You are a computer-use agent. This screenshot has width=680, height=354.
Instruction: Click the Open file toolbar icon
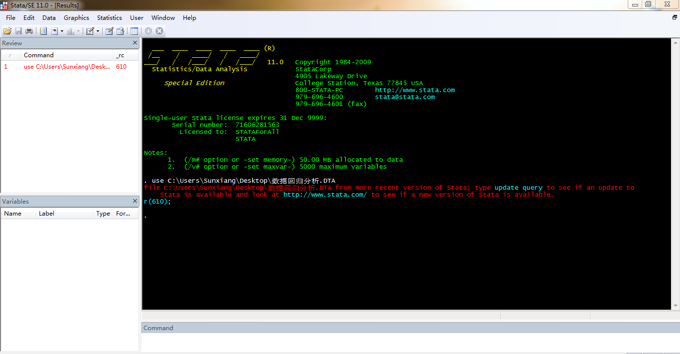(x=7, y=31)
